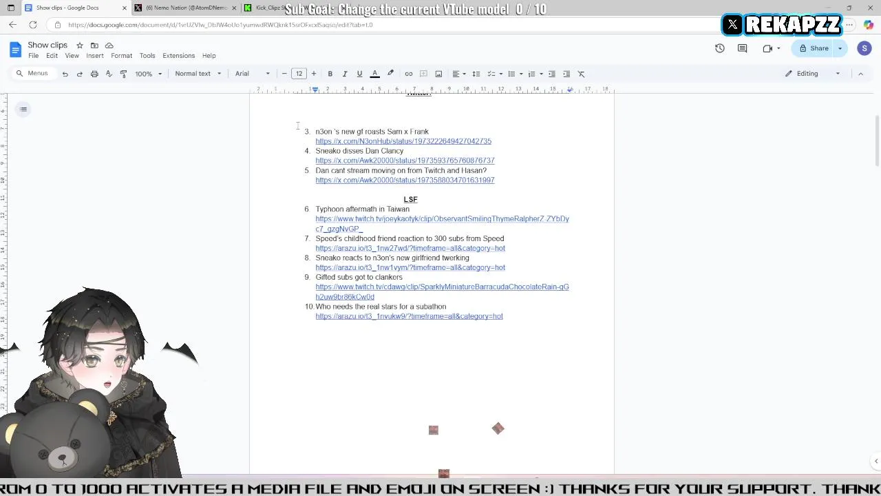Toggle underline formatting
This screenshot has width=881, height=496.
click(359, 74)
